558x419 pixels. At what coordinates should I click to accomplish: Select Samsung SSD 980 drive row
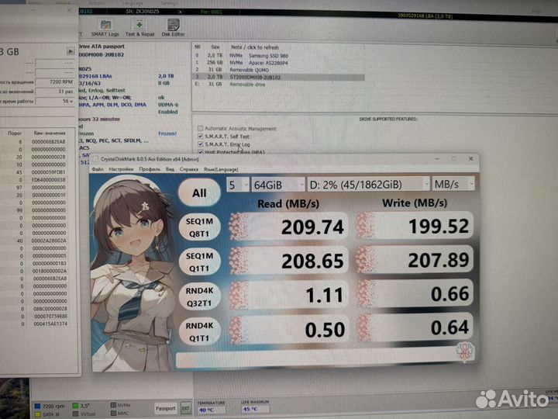coord(279,56)
